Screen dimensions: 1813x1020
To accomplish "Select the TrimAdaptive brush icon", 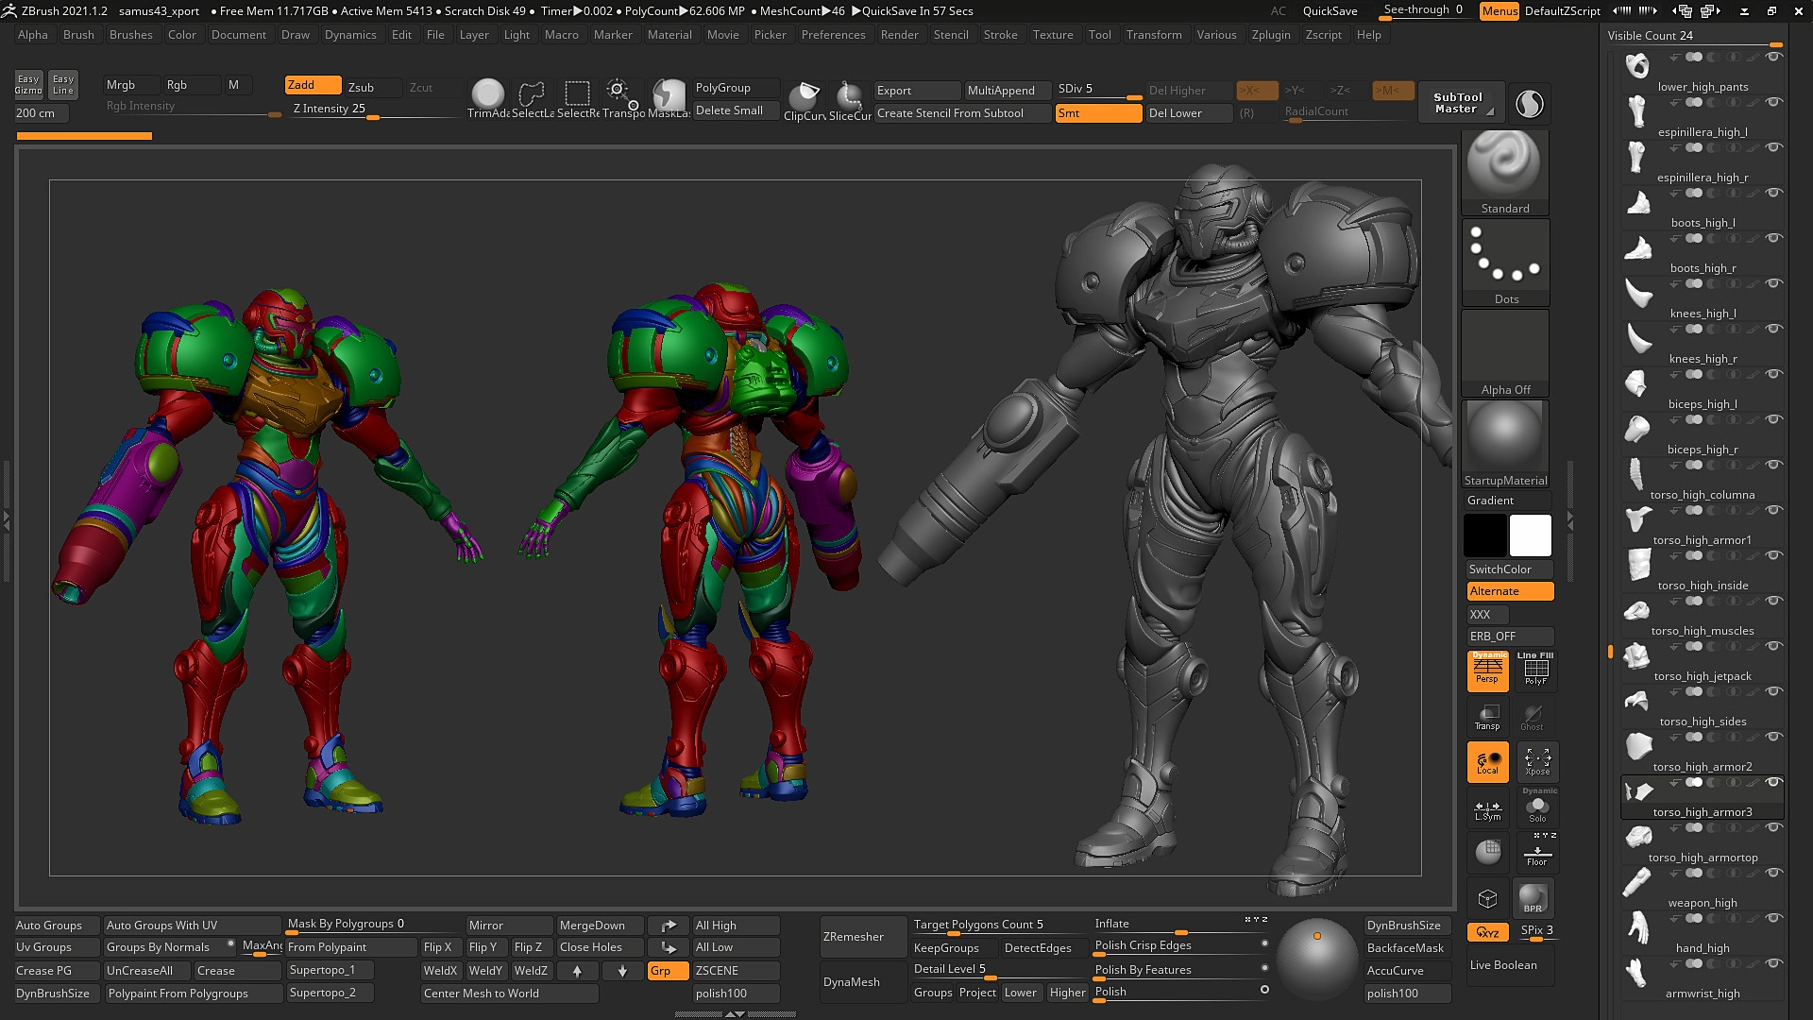I will click(487, 94).
